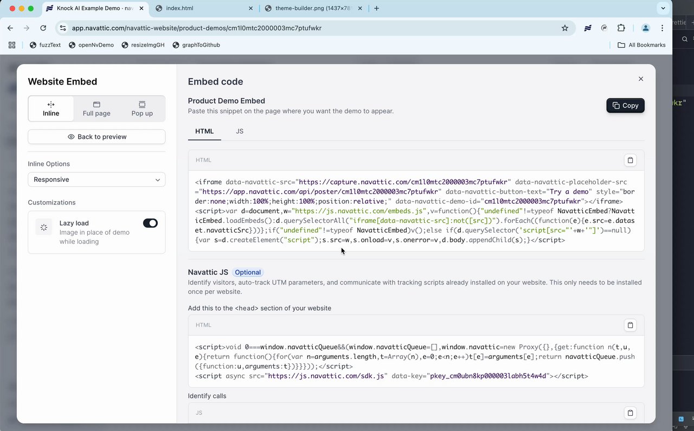Image resolution: width=694 pixels, height=431 pixels.
Task: Click the Optional badge next to Navattic JS
Action: pyautogui.click(x=248, y=272)
